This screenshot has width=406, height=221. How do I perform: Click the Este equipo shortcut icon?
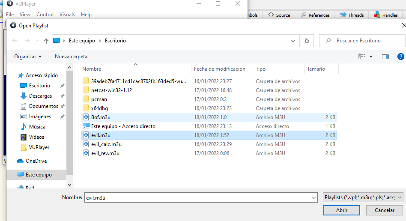point(86,126)
